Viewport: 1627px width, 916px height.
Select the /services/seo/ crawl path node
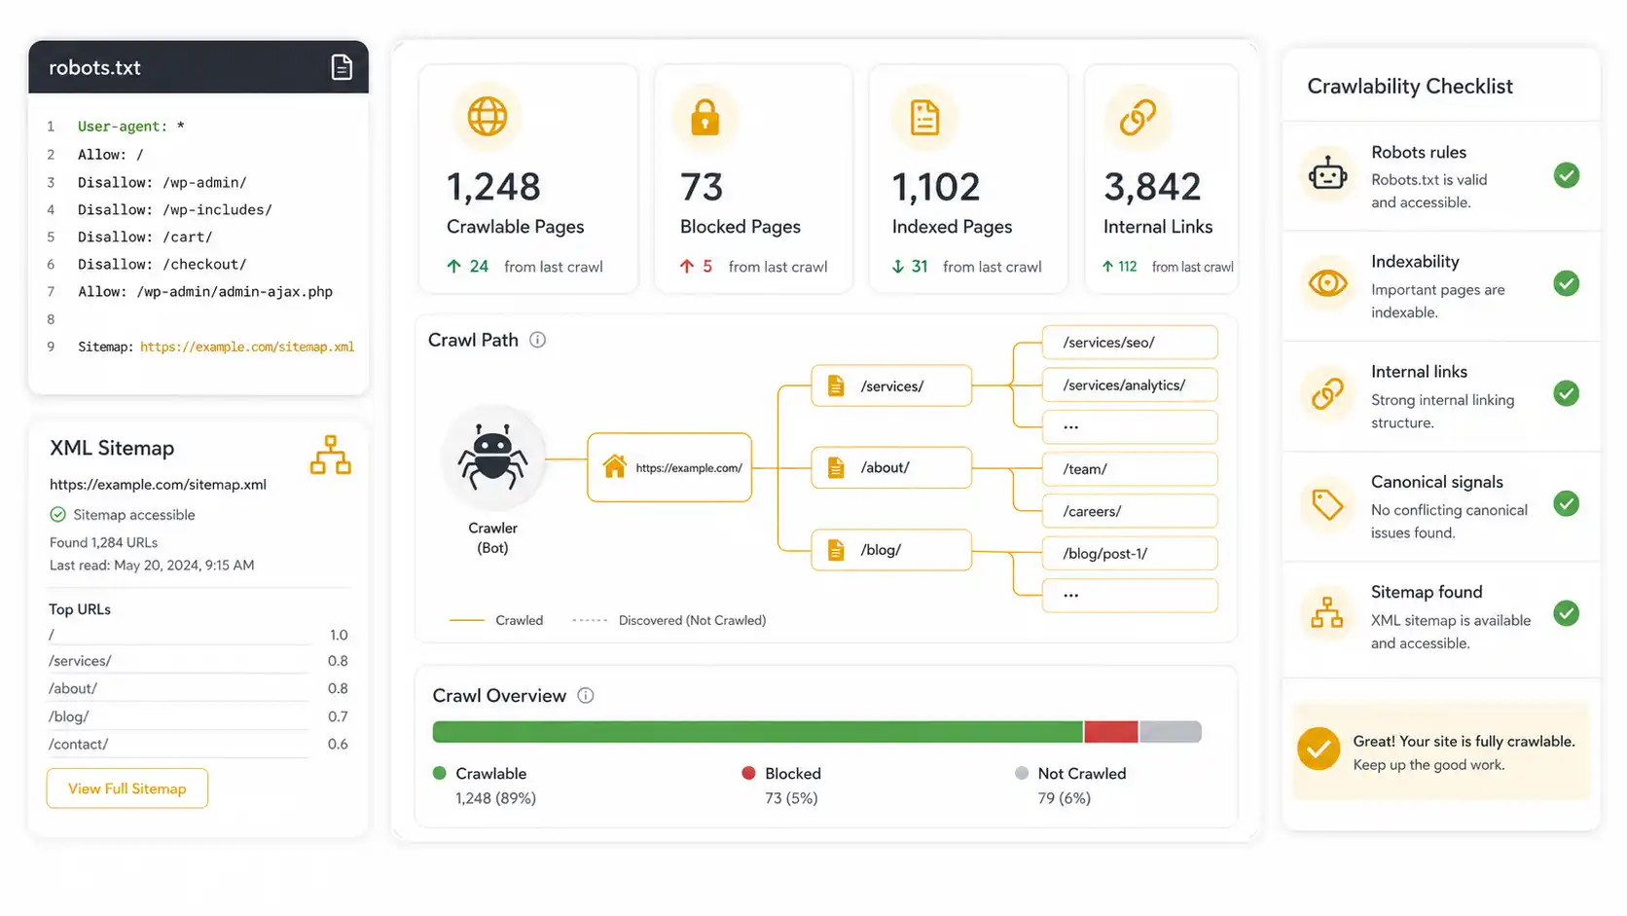click(x=1130, y=343)
